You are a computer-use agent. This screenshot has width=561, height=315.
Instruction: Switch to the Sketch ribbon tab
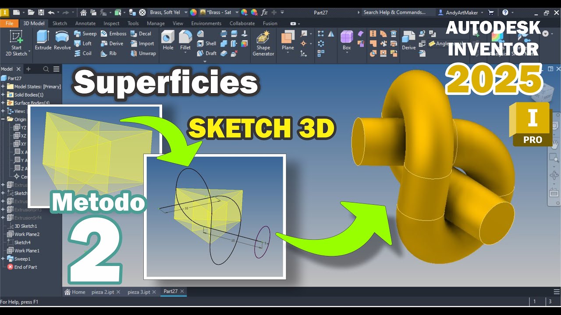[x=60, y=23]
